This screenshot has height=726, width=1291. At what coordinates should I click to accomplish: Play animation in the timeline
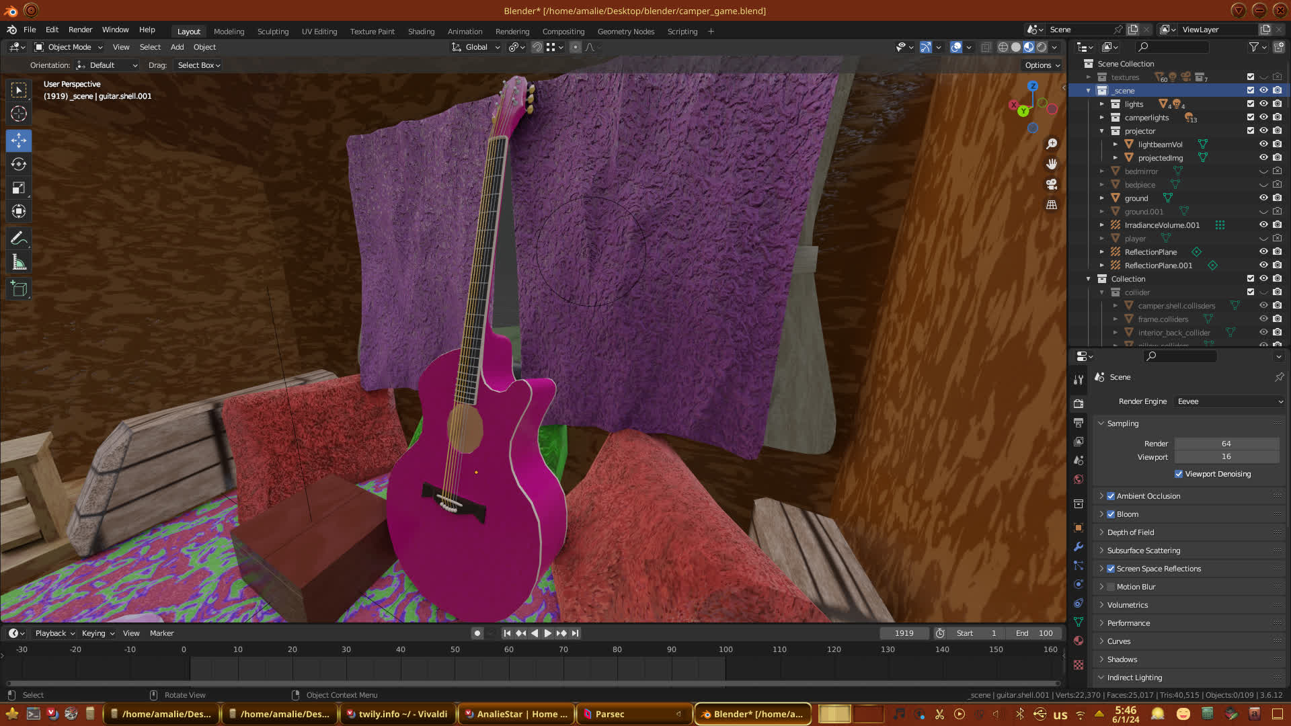(x=547, y=633)
